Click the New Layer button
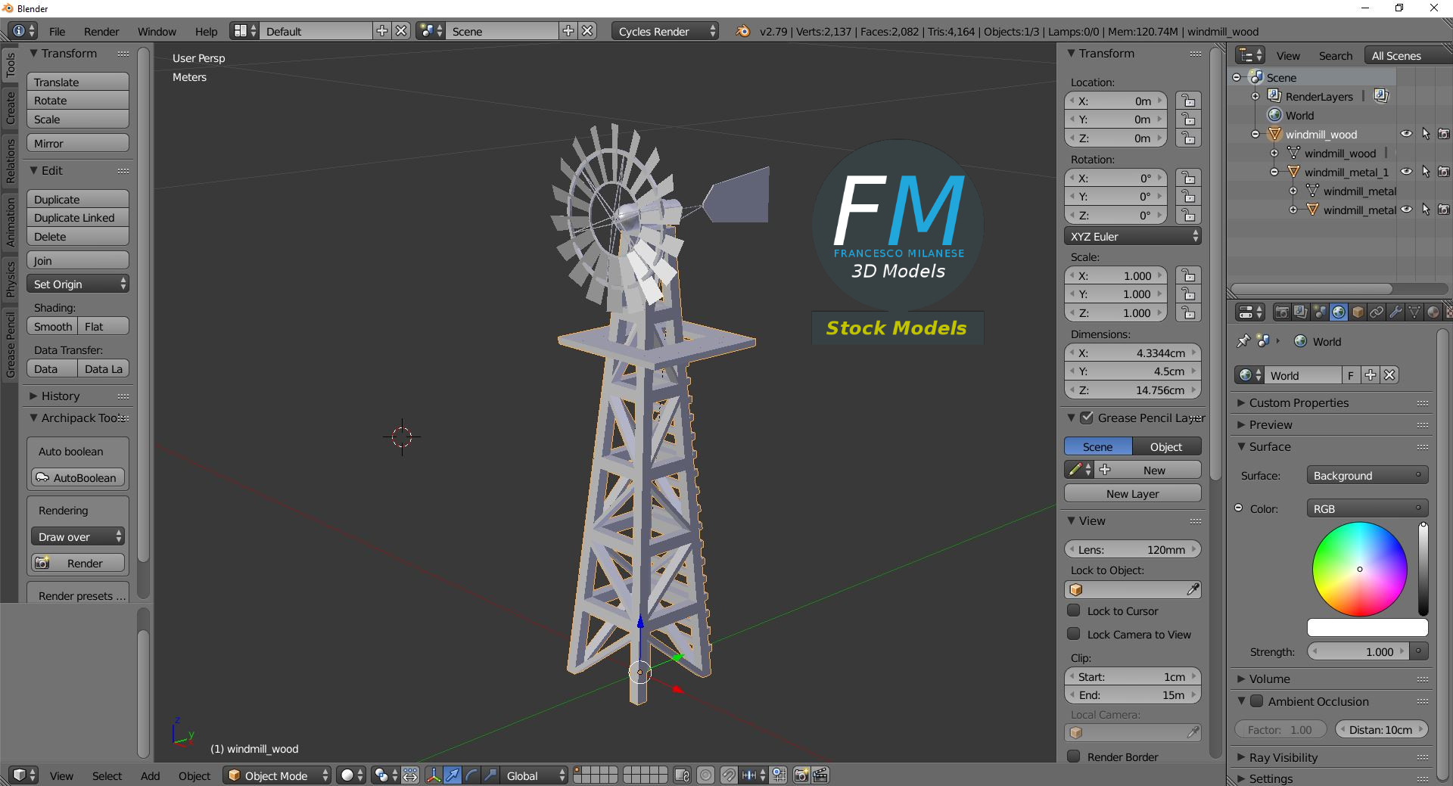 tap(1133, 493)
